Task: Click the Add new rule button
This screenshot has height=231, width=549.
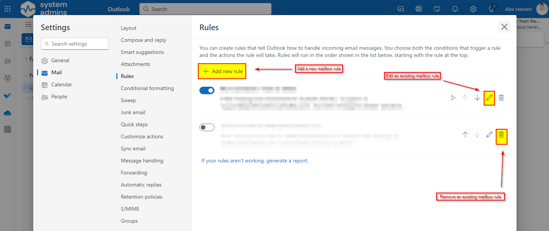Action: click(222, 70)
